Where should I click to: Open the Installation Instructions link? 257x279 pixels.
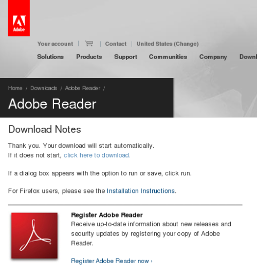tap(141, 191)
